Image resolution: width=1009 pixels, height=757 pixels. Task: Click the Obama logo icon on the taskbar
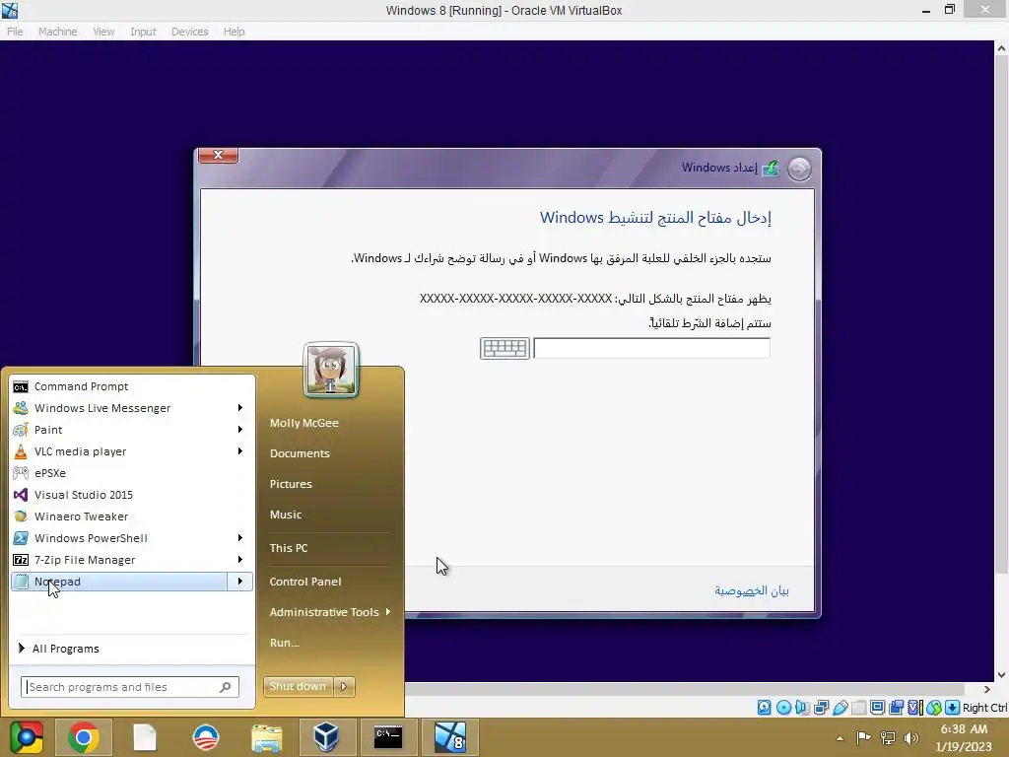[x=206, y=737]
